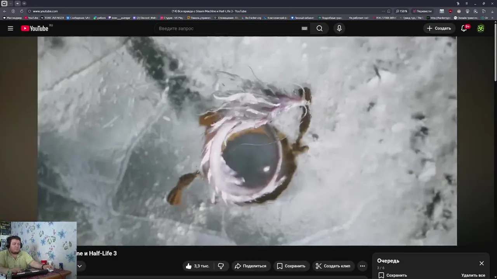Start voice search with microphone
Screen dimensions: 497x279
tap(339, 28)
